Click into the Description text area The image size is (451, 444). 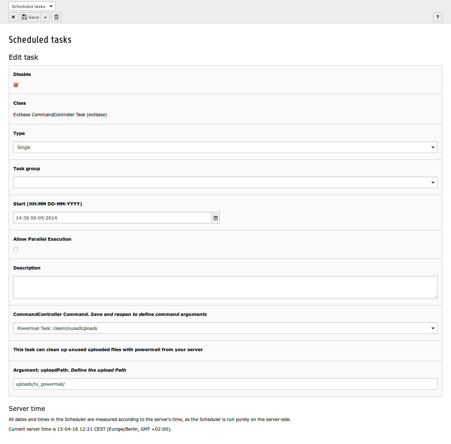tap(225, 287)
